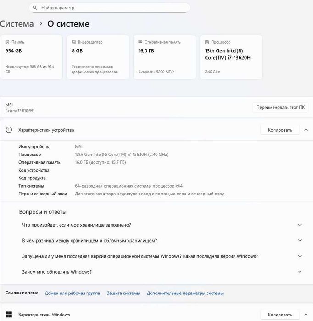Click the Процессор card icon

pyautogui.click(x=207, y=42)
